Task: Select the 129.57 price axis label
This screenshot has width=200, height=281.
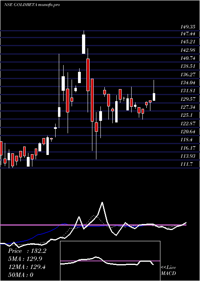Action: tap(188, 99)
